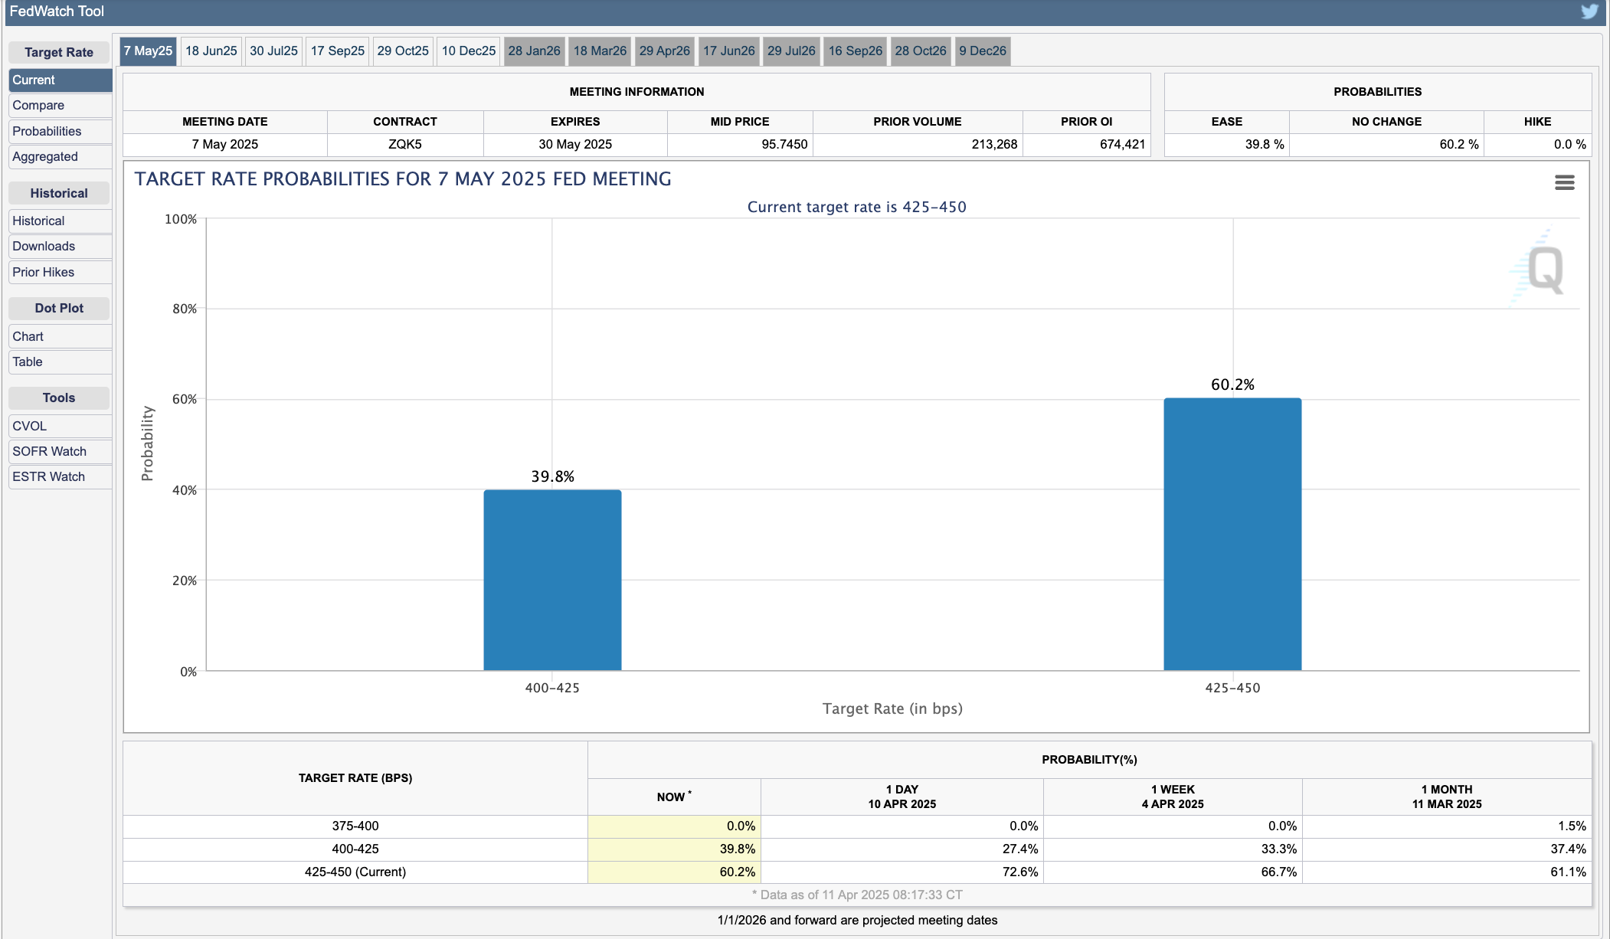
Task: View Prior Hikes
Action: pyautogui.click(x=61, y=273)
